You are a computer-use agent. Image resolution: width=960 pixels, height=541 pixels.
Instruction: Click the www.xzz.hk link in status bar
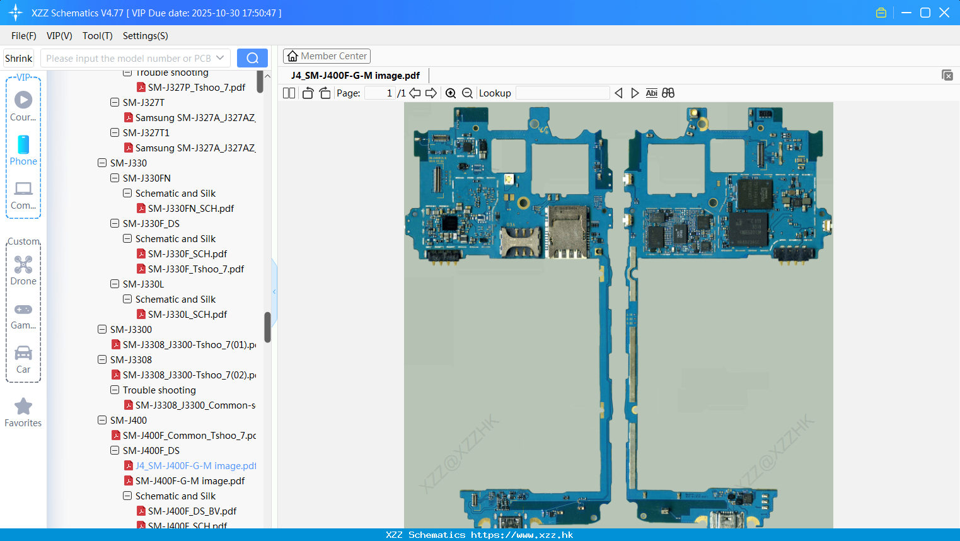pyautogui.click(x=521, y=535)
